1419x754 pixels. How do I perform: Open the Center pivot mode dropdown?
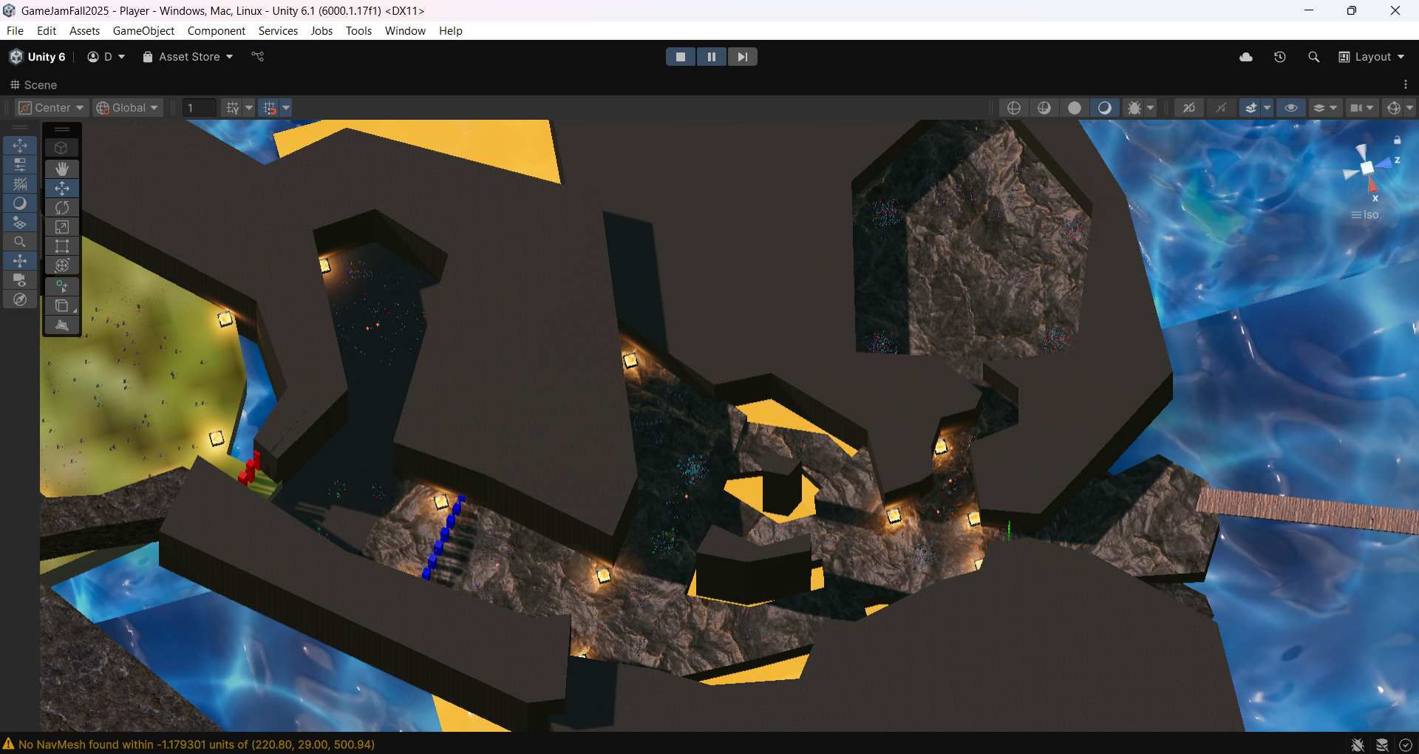(52, 108)
